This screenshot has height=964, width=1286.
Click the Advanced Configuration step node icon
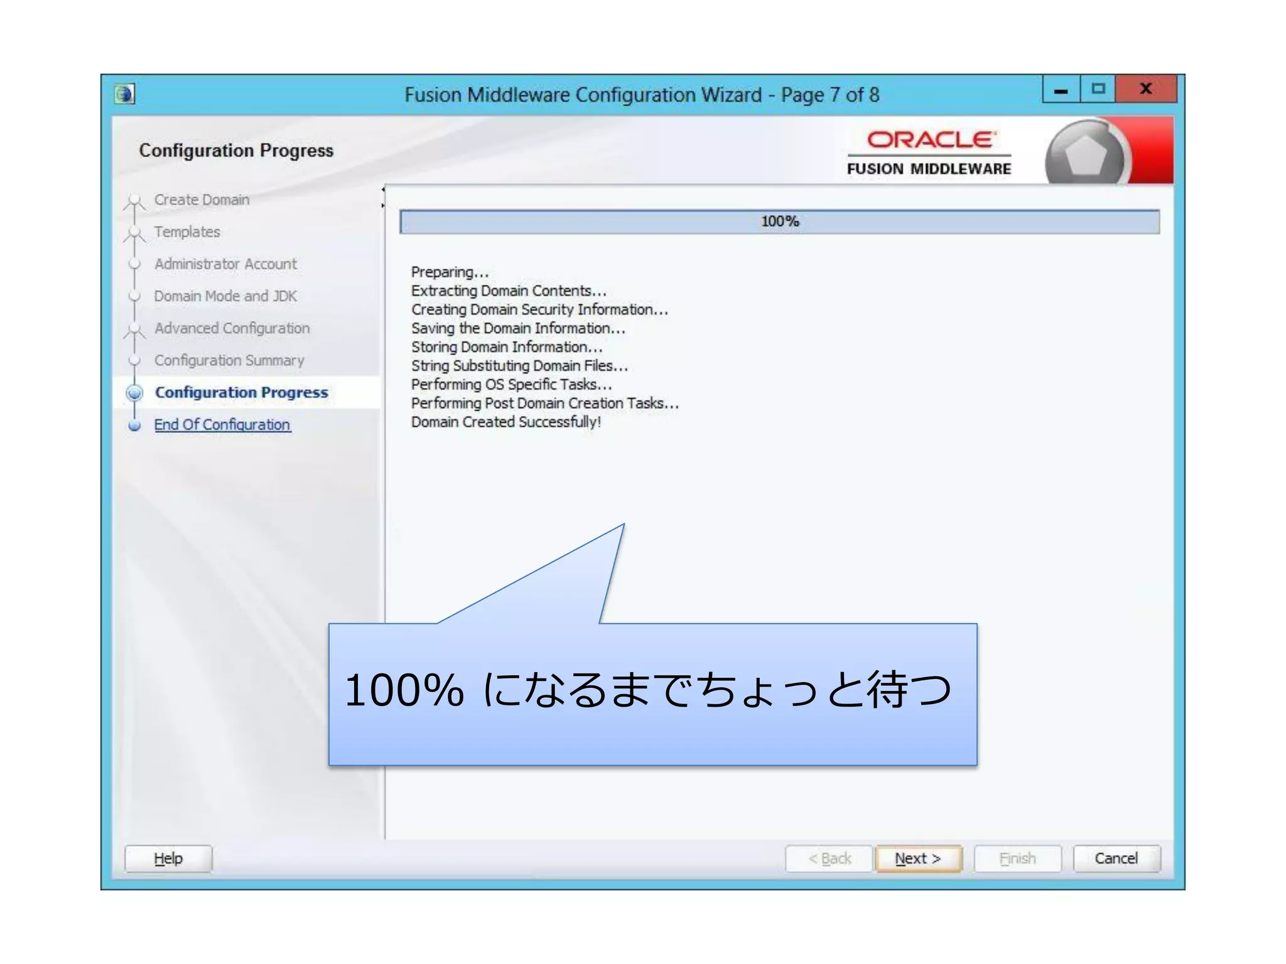[x=134, y=329]
